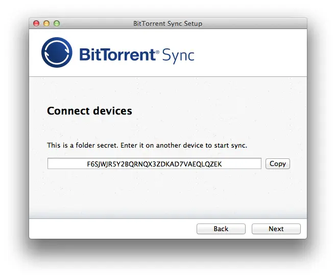Return to previous step with Back
This screenshot has height=279, width=336.
coord(221,229)
